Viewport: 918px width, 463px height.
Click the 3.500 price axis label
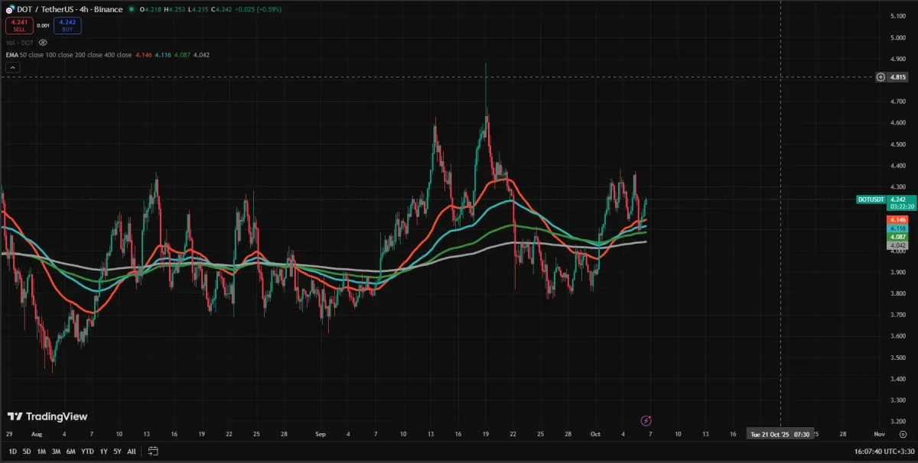[898, 358]
